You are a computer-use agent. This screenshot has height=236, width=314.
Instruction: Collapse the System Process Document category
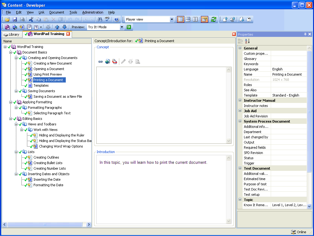[240, 121]
